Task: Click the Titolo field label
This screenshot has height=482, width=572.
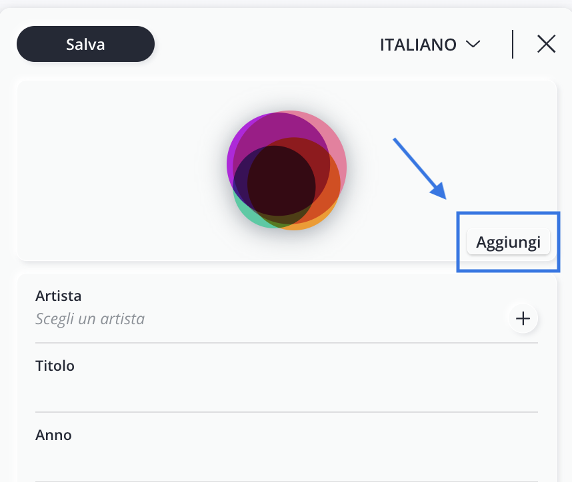Action: [55, 365]
